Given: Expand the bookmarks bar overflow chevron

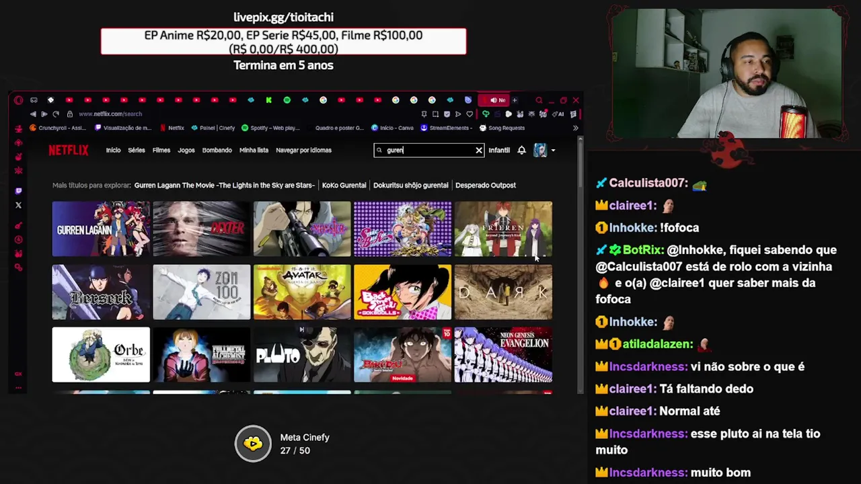Looking at the screenshot, I should (575, 128).
